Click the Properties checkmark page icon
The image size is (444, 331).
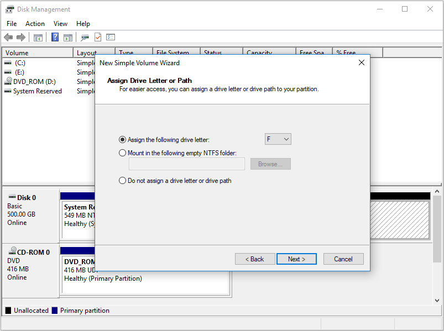coord(98,37)
